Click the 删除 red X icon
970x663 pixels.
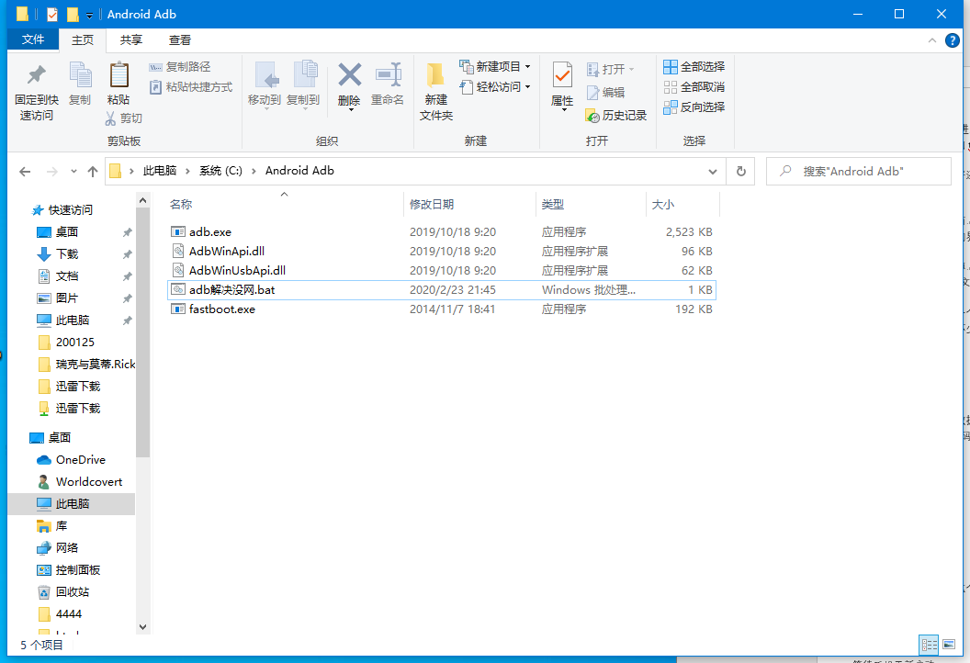pos(349,75)
